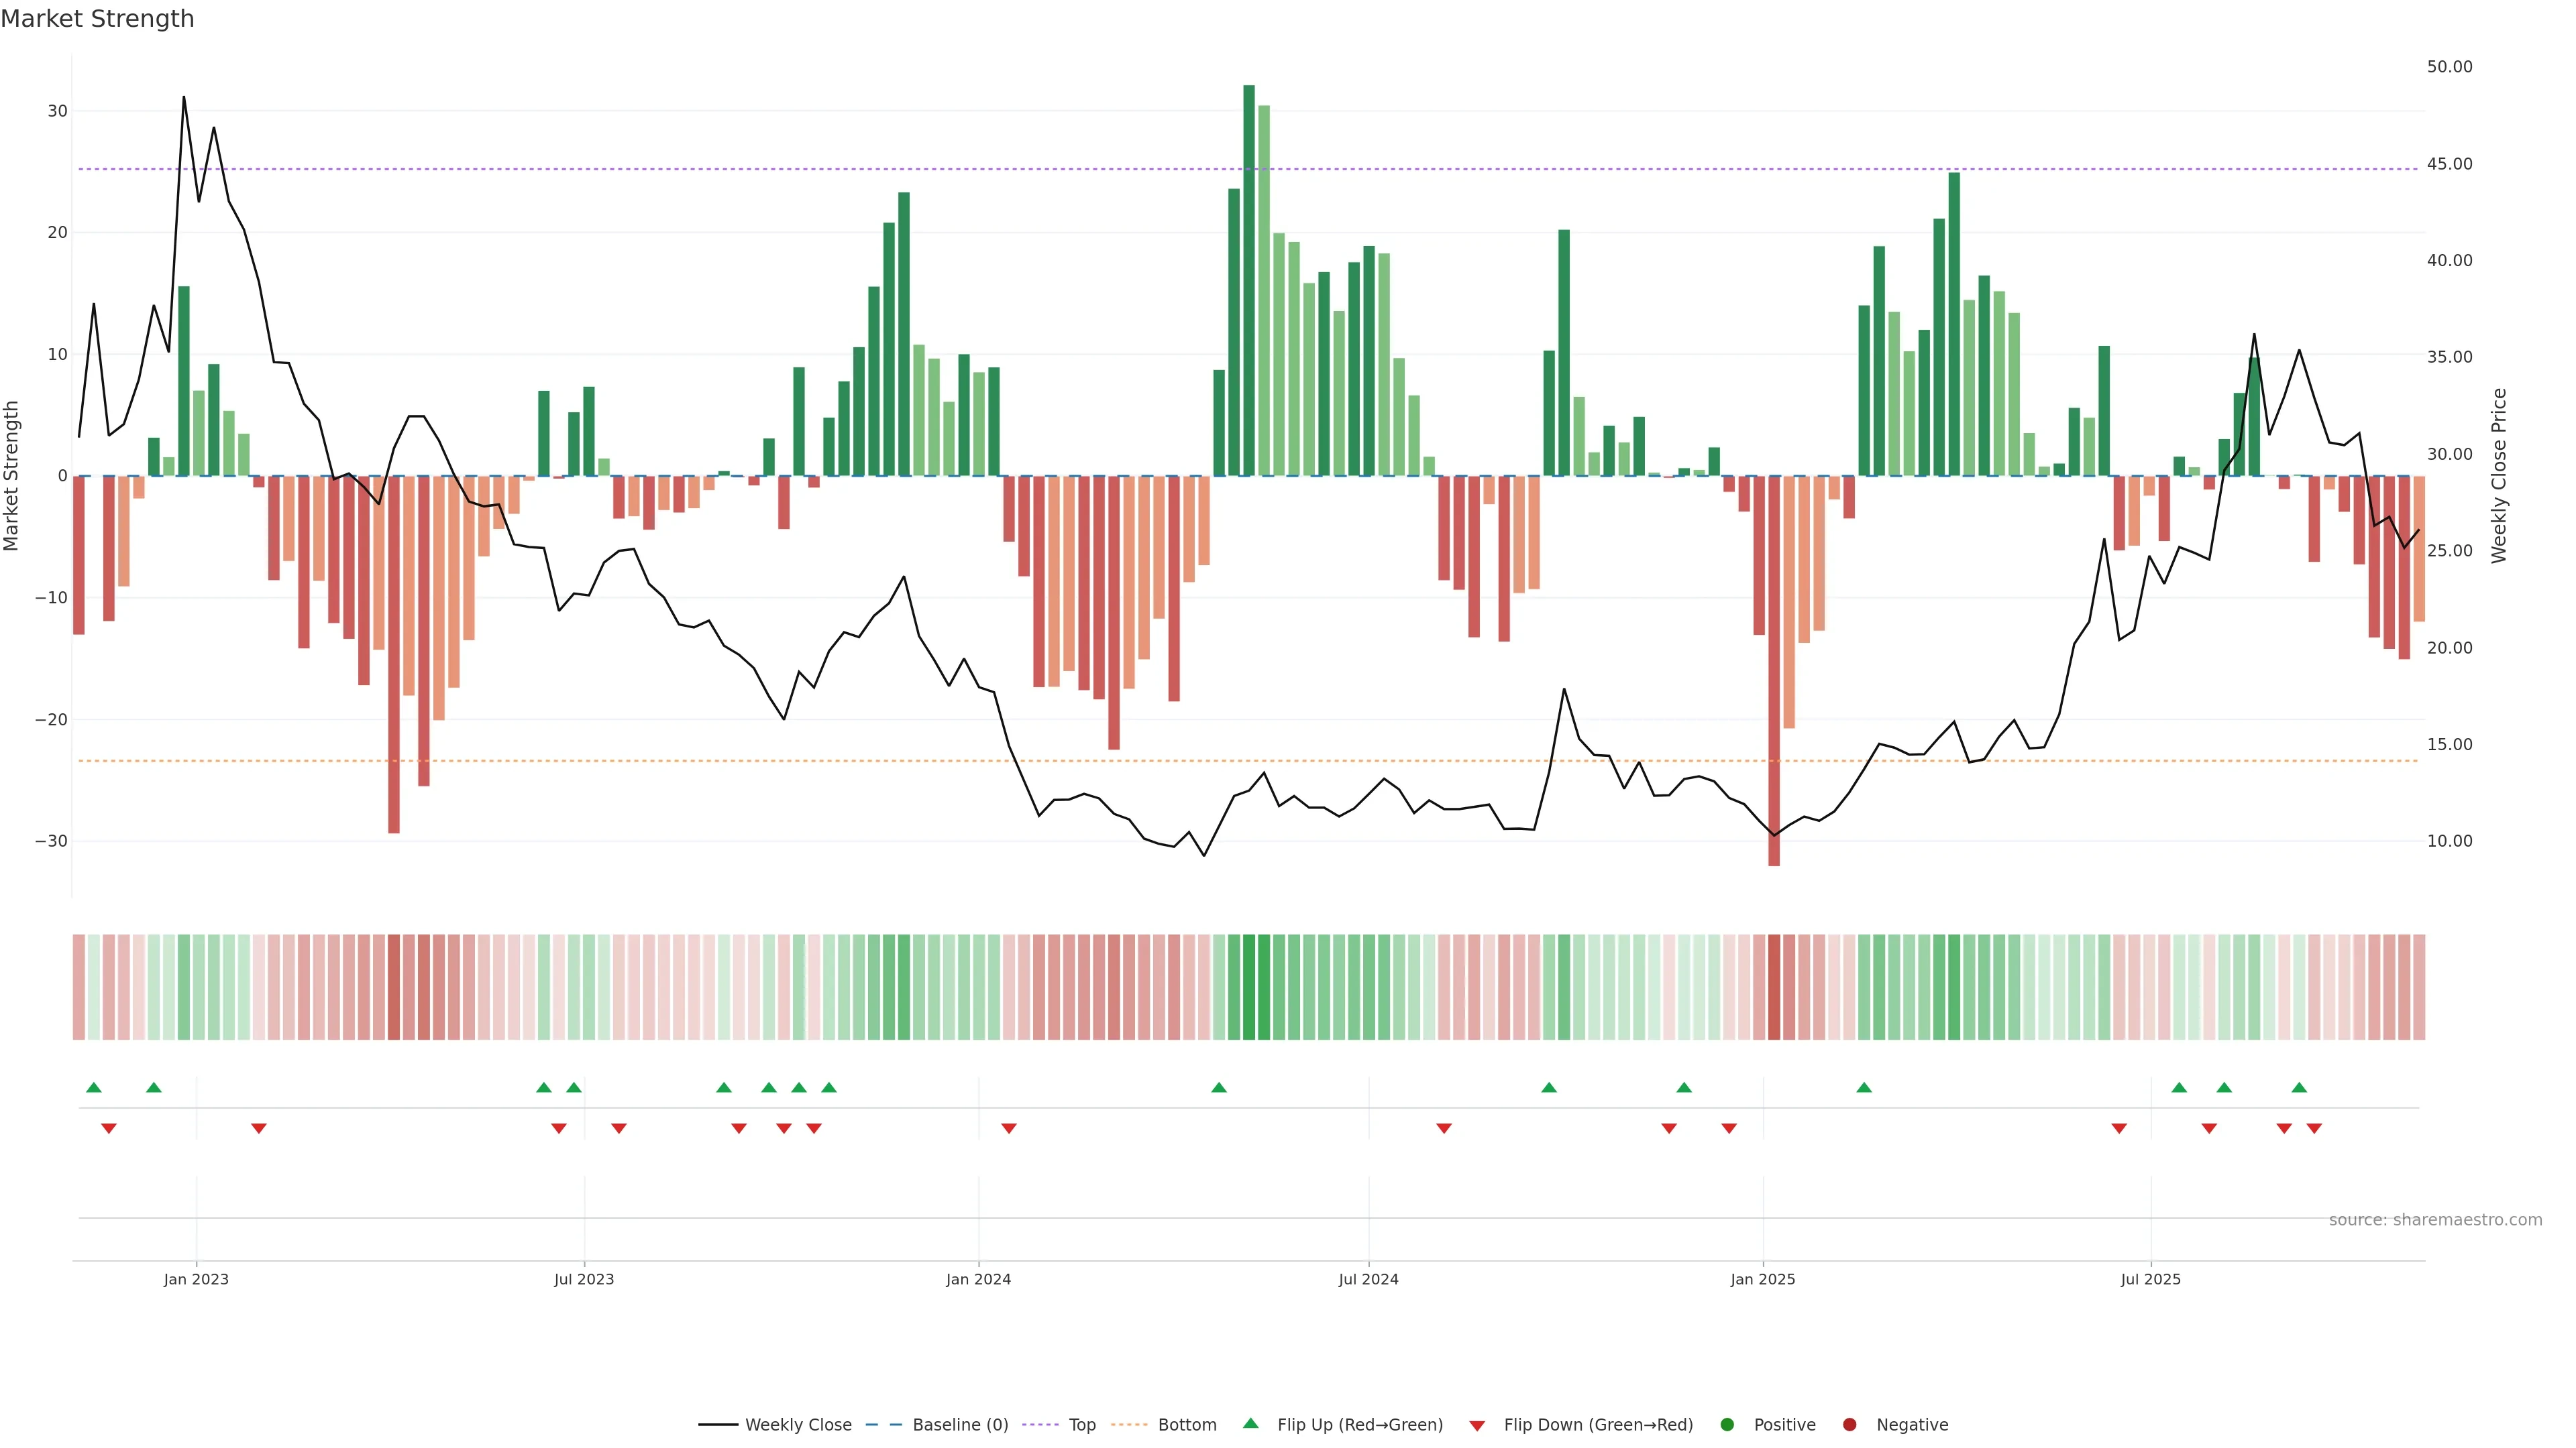
Task: Click the Jan 2024 x-axis label
Action: [978, 1279]
